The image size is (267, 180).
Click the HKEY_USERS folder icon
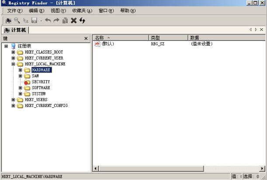[20, 100]
